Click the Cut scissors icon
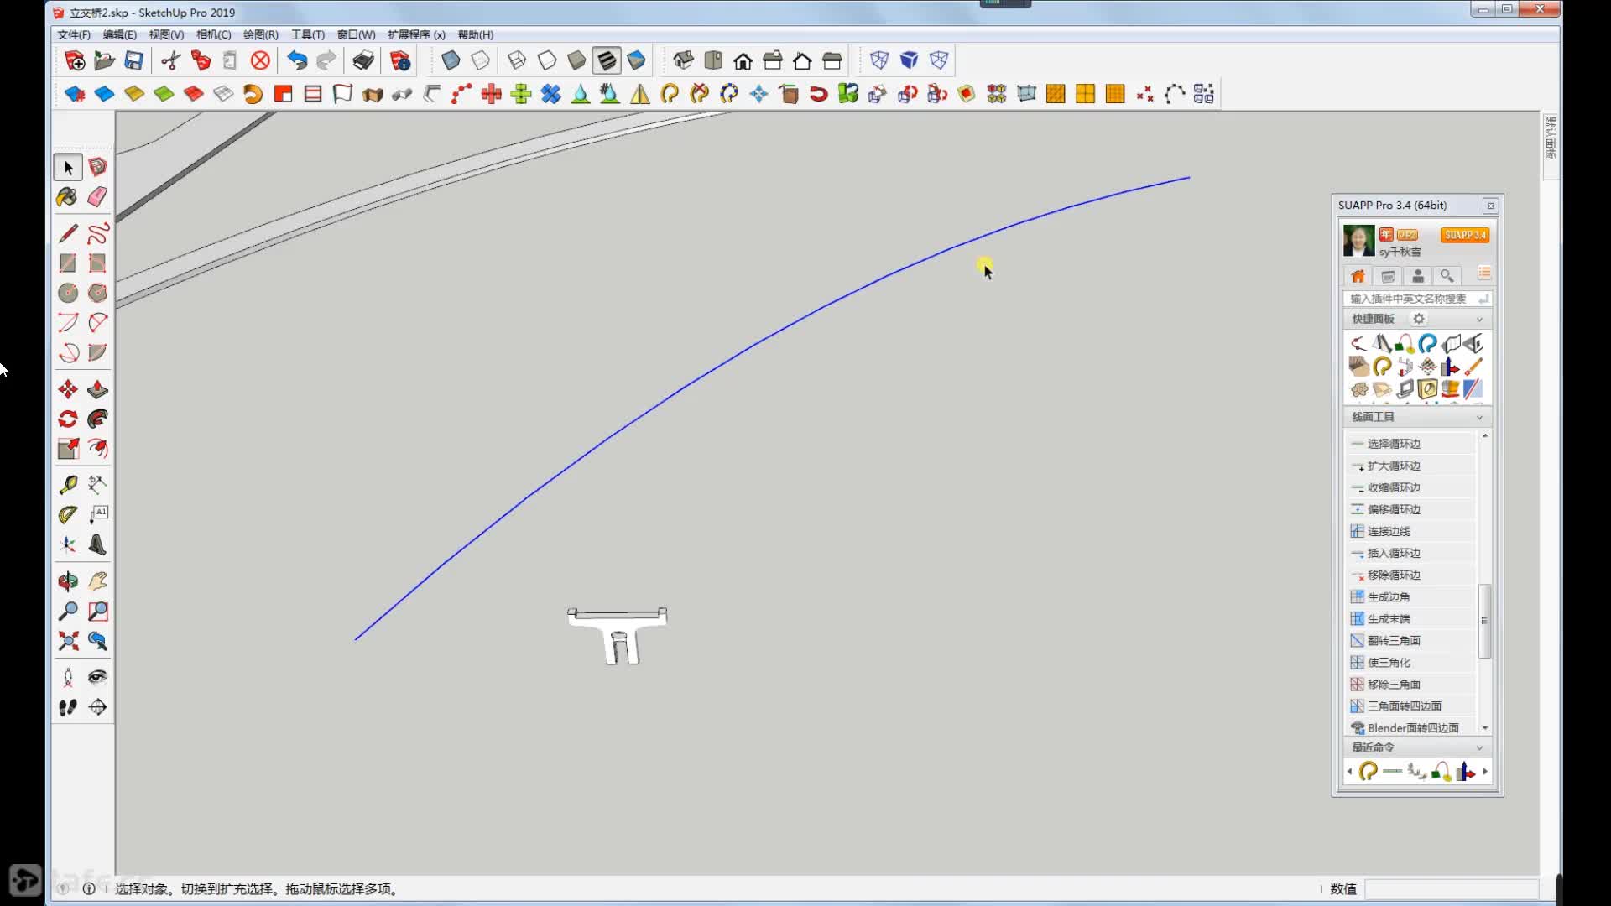The width and height of the screenshot is (1611, 906). click(170, 60)
